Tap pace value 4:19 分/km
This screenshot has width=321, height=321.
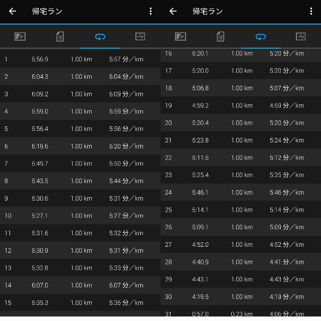(x=287, y=296)
